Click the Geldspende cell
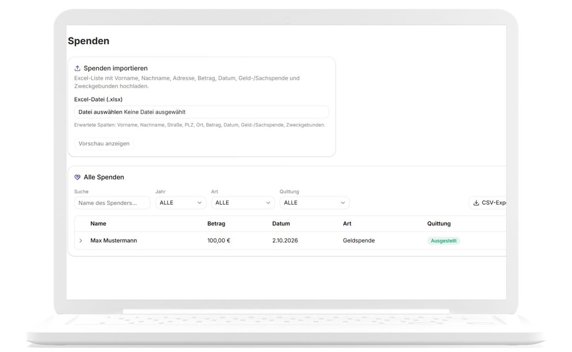This screenshot has width=572, height=352. pyautogui.click(x=359, y=241)
